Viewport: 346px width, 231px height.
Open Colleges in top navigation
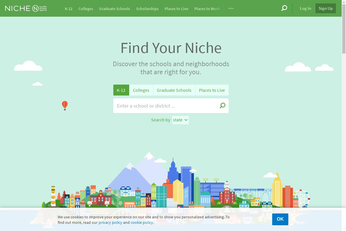coord(86,9)
